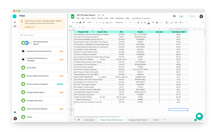The height and width of the screenshot is (131, 217).
Task: Open the Google Sheets home icon
Action: coord(73,16)
